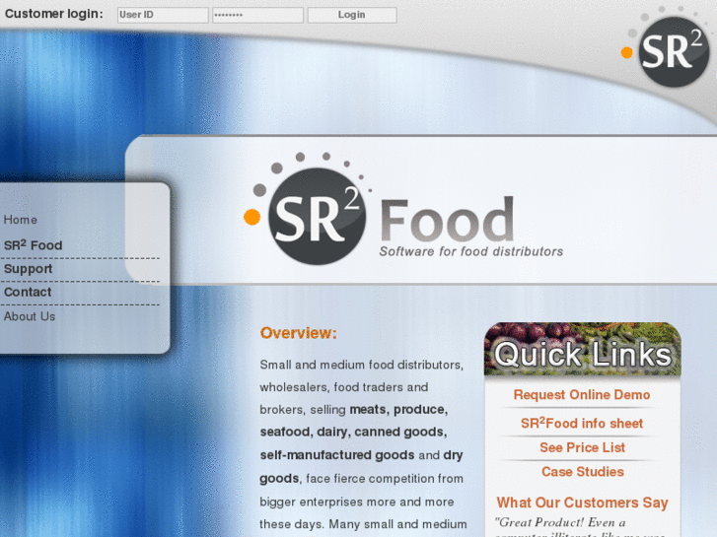Click the large SR² Food banner logo
717x537 pixels.
[402, 209]
